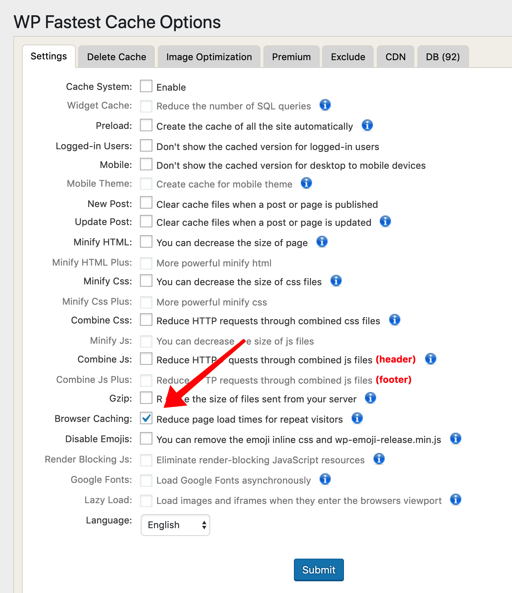
Task: Click the red (footer) label
Action: [x=394, y=379]
